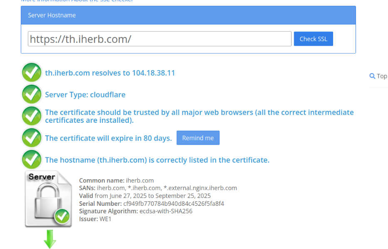Click the certificate will expire in 80 days text
The width and height of the screenshot is (388, 249).
(x=109, y=138)
